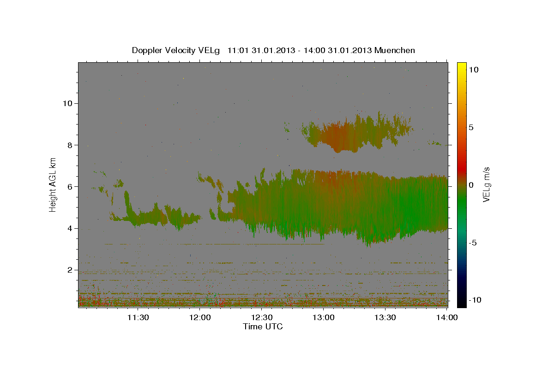The height and width of the screenshot is (369, 554).
Task: Click the height axis label 8
Action: point(71,145)
